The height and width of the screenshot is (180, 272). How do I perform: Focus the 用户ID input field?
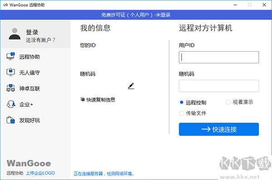pyautogui.click(x=219, y=57)
